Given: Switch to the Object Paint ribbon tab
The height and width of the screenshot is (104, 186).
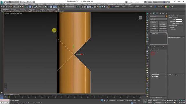Looking at the screenshot, I should coord(32,9).
